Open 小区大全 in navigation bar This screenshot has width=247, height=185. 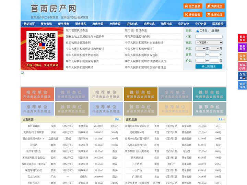coord(184,24)
